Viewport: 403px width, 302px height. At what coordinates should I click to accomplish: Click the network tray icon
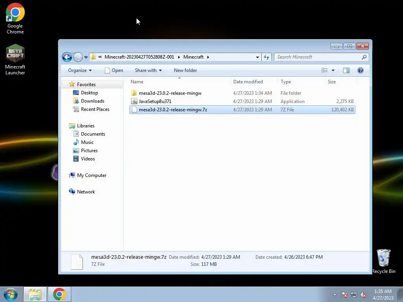354,295
